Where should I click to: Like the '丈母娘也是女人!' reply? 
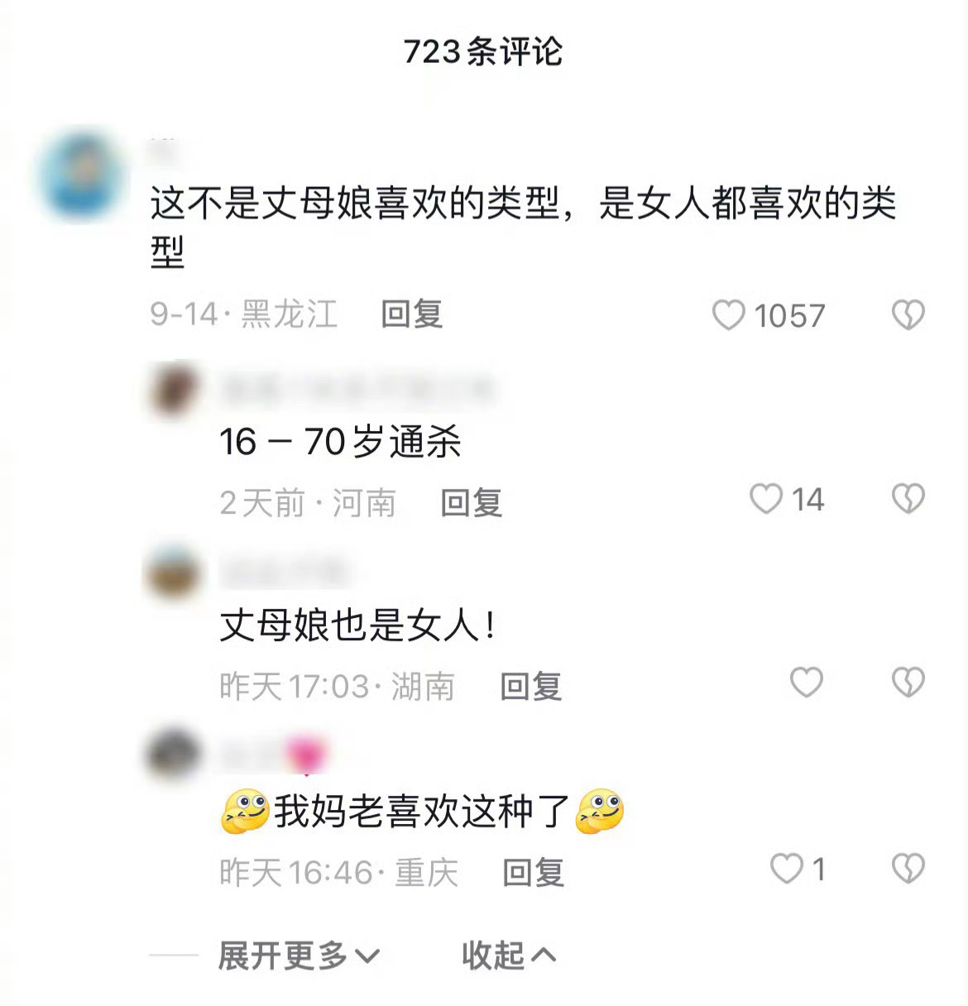click(806, 683)
